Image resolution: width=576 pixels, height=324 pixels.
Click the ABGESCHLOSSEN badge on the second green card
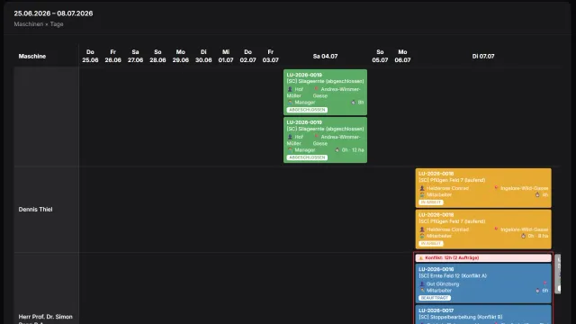tap(307, 157)
